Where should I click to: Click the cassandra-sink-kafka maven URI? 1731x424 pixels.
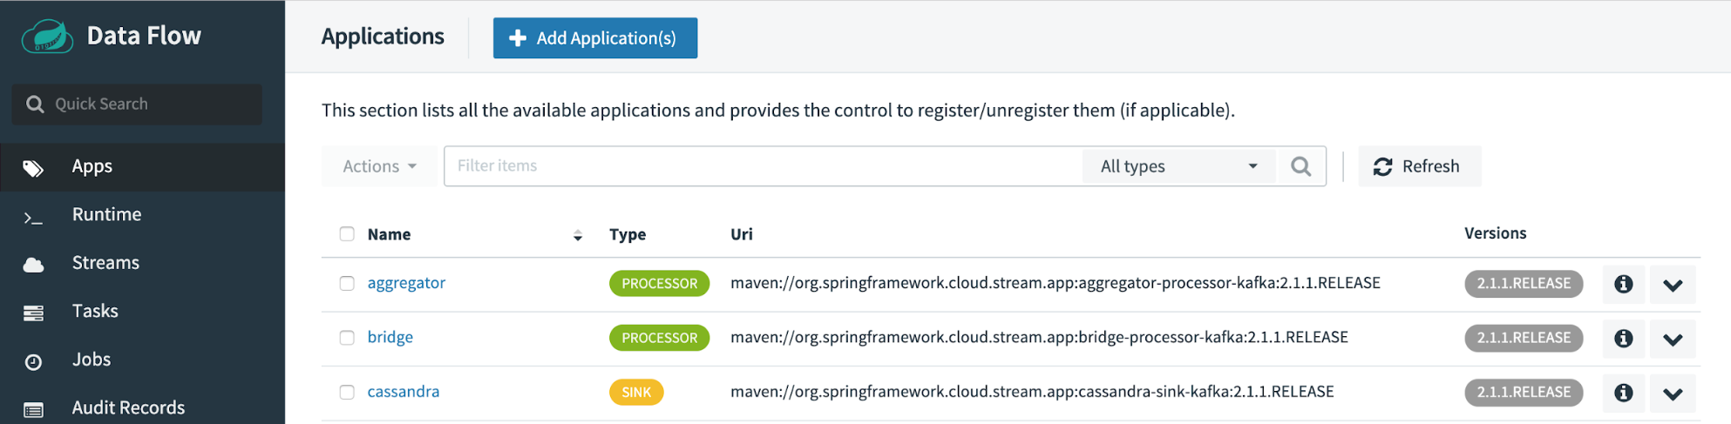pyautogui.click(x=1032, y=392)
